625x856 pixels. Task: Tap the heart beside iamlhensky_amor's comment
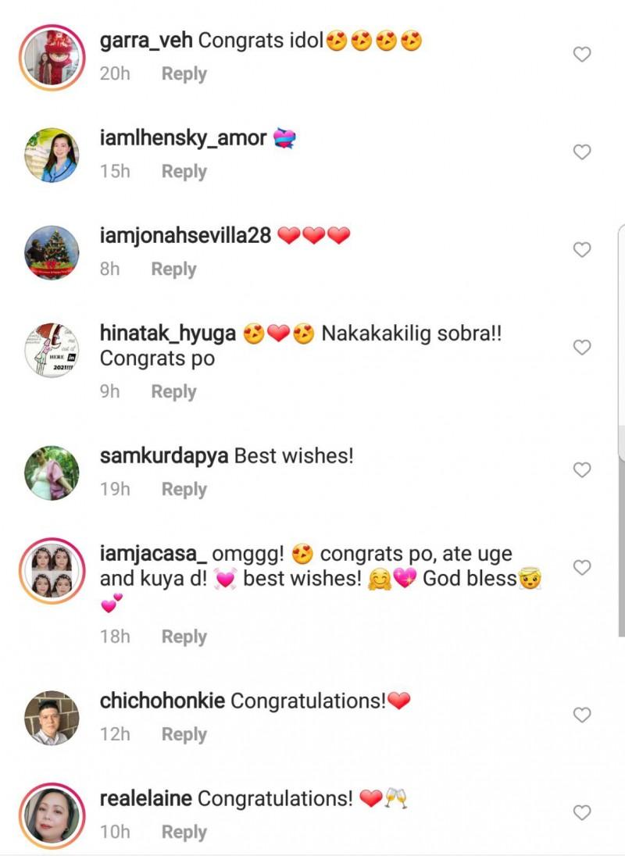(x=582, y=152)
